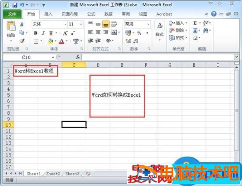
Task: Click the text Orientation icon
Action: pos(109,41)
